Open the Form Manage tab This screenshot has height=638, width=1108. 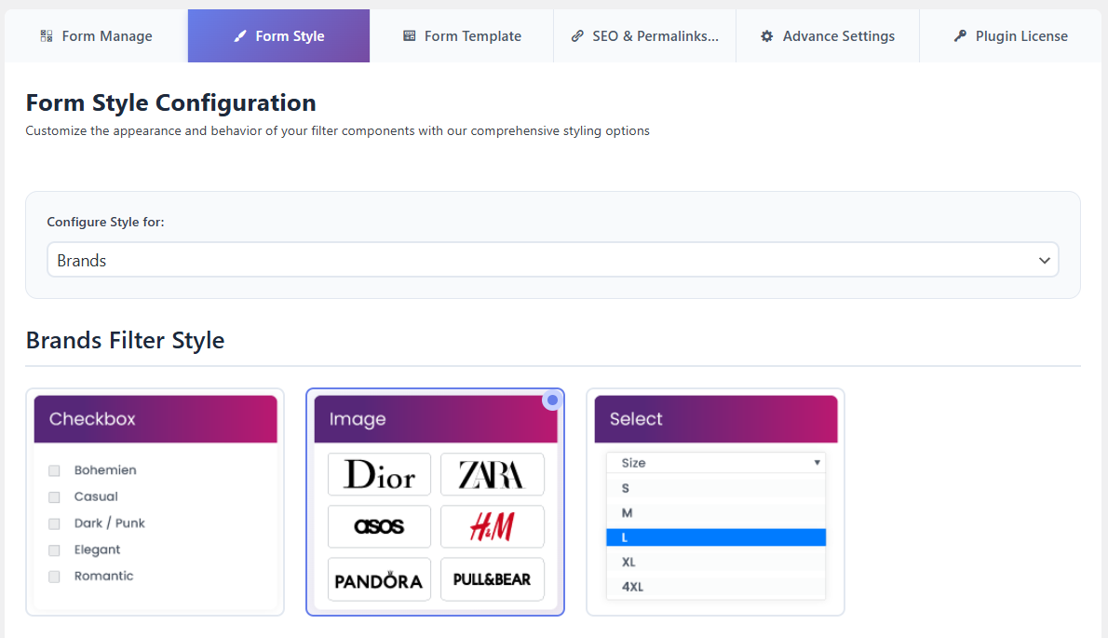pos(96,36)
